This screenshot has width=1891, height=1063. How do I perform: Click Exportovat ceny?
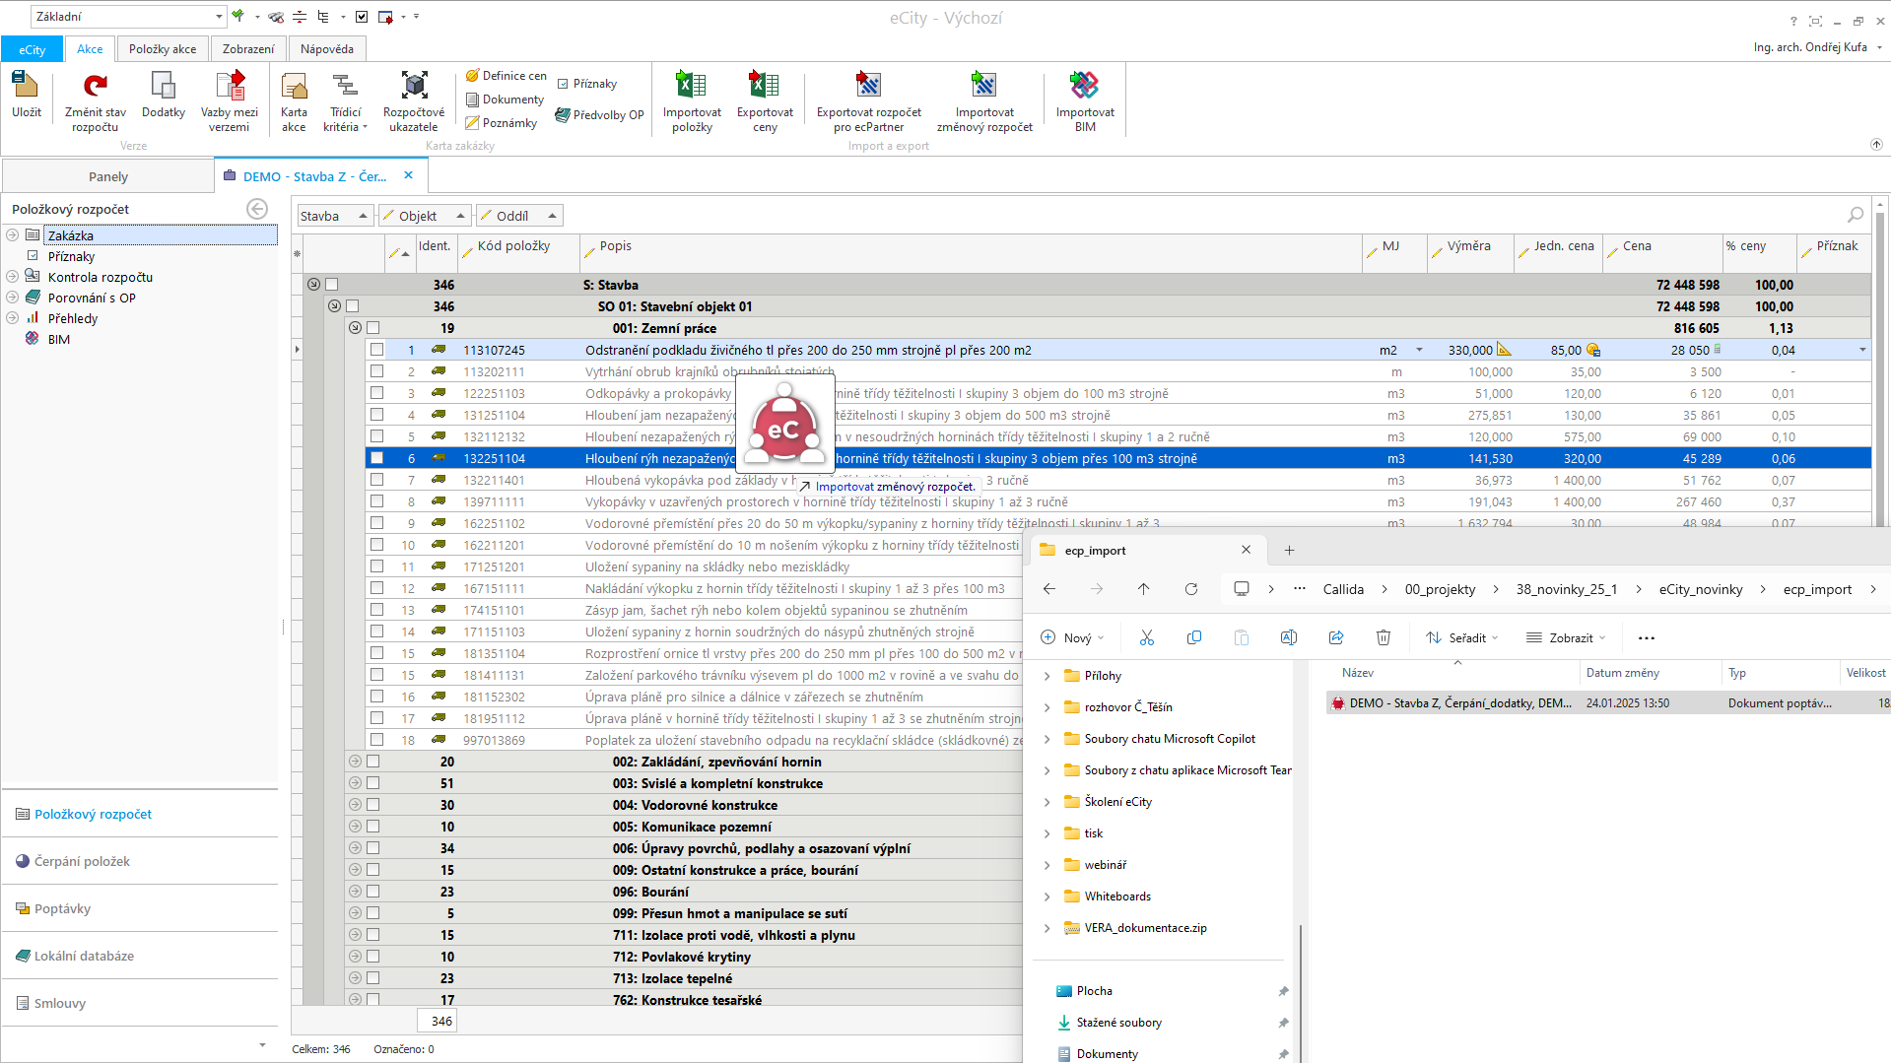pos(765,100)
